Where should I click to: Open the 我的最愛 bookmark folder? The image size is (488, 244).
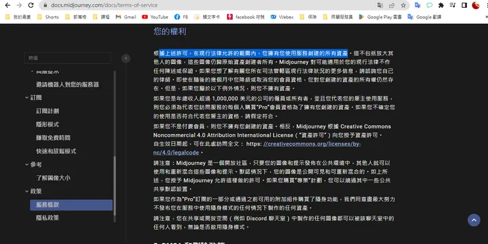(18, 17)
